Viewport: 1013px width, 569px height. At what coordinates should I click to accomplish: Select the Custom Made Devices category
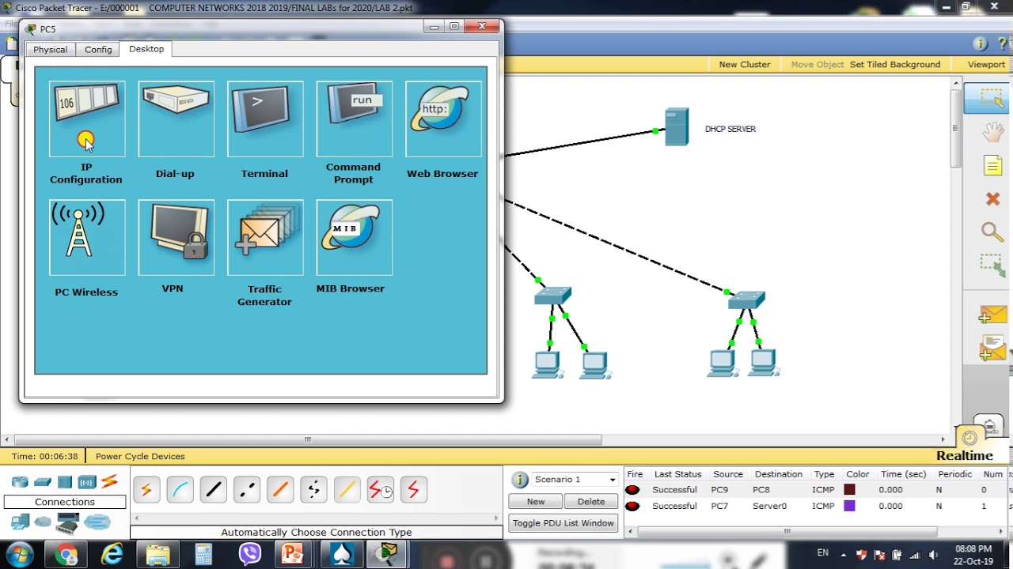[x=68, y=522]
